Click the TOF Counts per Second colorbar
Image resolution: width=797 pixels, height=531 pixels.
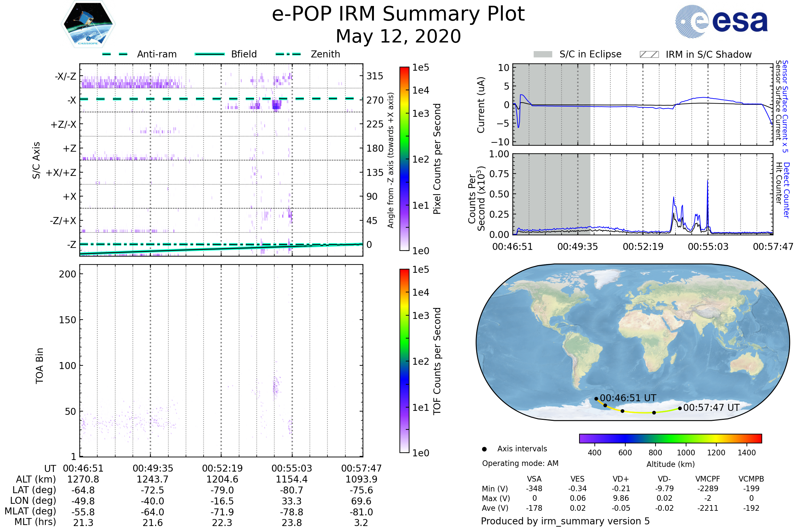pos(404,361)
